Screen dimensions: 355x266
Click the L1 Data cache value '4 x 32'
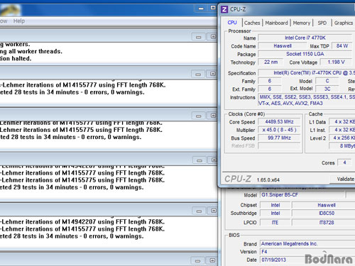coord(342,122)
